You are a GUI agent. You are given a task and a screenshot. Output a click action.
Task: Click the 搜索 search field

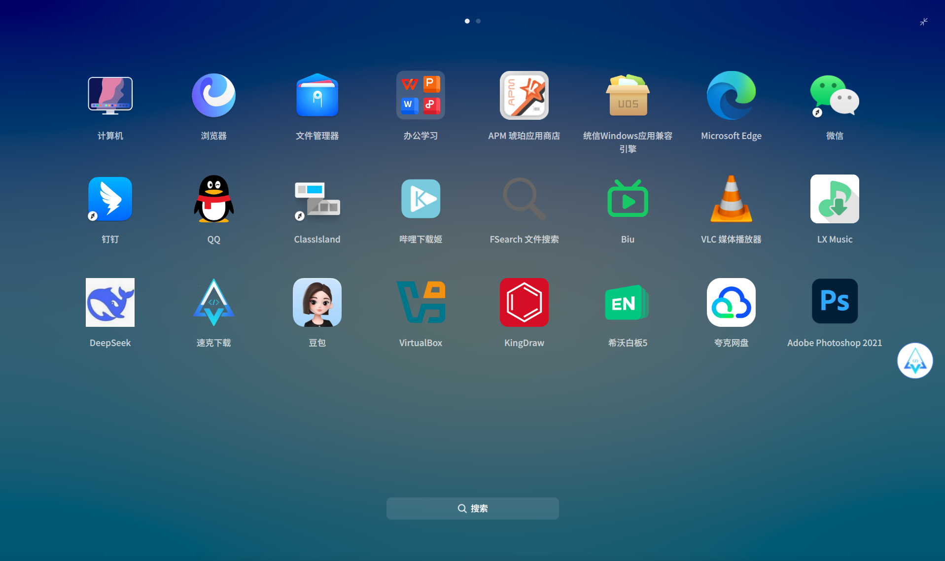coord(472,508)
